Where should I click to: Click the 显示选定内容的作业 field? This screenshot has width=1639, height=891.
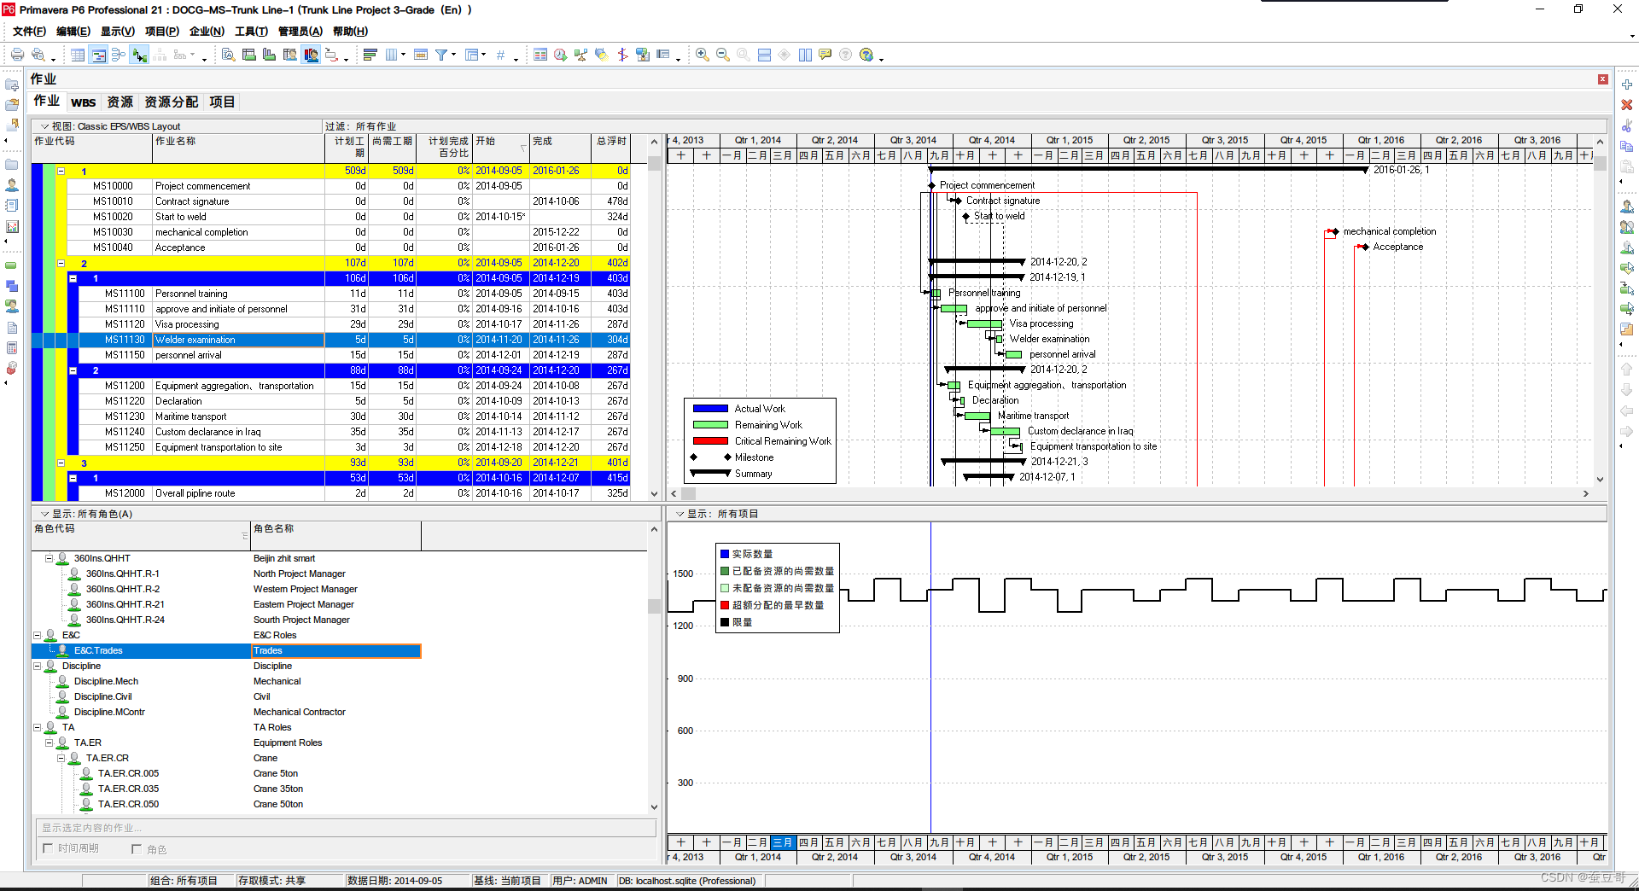pyautogui.click(x=346, y=828)
